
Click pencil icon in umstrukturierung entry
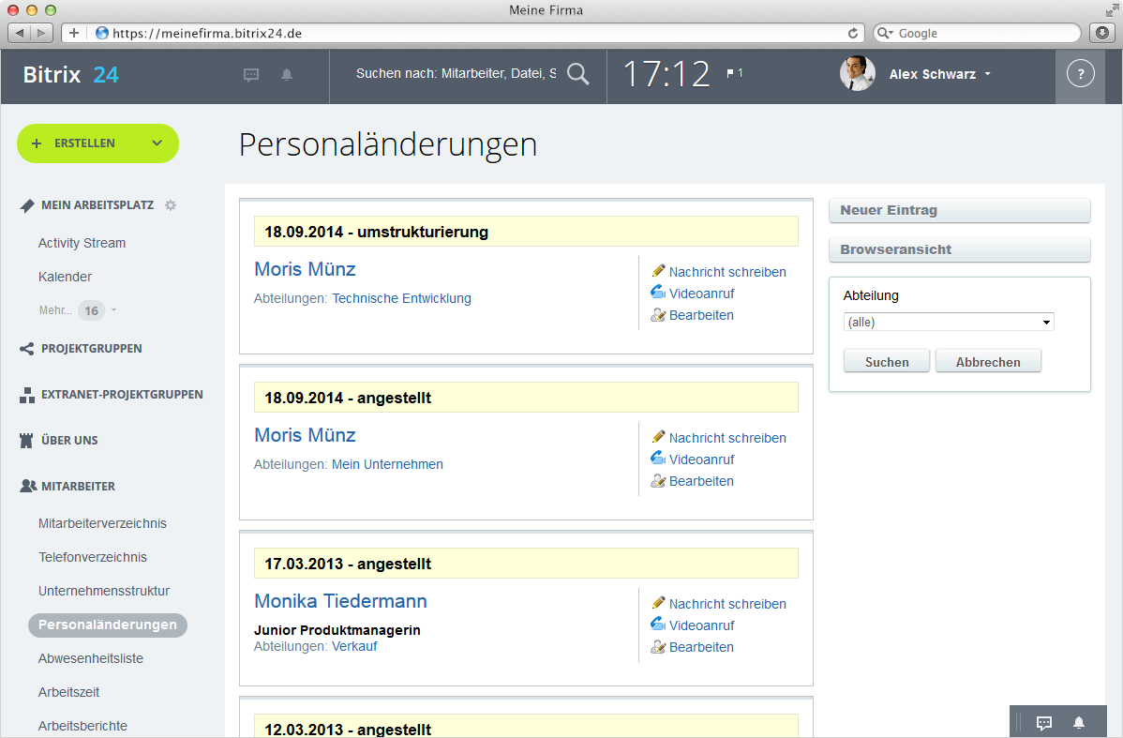pos(658,270)
